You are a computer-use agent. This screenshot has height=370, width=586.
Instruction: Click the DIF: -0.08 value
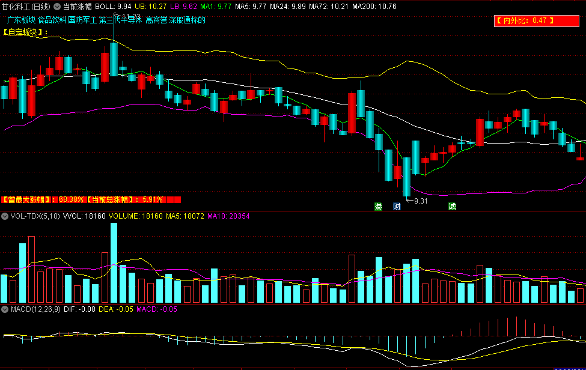tap(79, 309)
